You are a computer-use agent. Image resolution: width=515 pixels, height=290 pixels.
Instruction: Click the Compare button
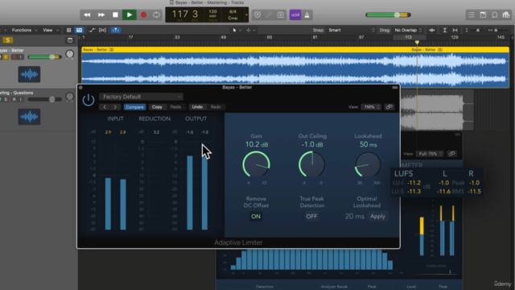pyautogui.click(x=134, y=107)
